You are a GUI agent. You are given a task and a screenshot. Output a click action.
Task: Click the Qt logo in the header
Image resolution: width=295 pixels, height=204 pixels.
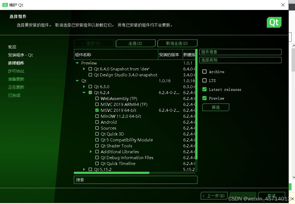click(274, 22)
